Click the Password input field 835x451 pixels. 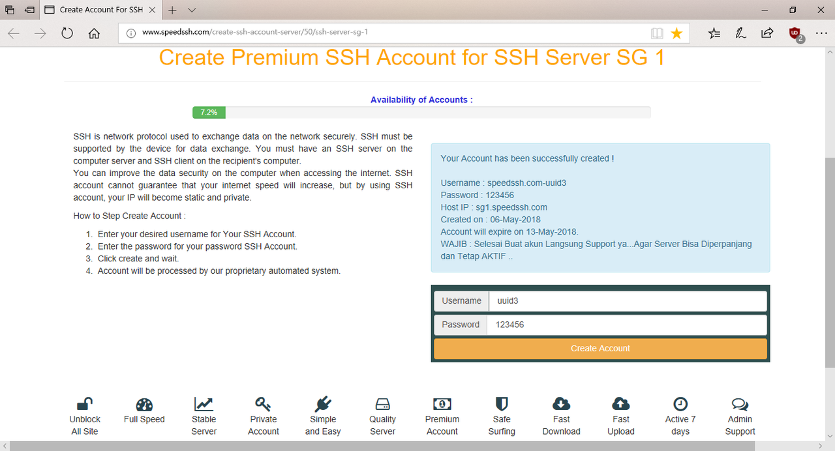click(x=627, y=324)
